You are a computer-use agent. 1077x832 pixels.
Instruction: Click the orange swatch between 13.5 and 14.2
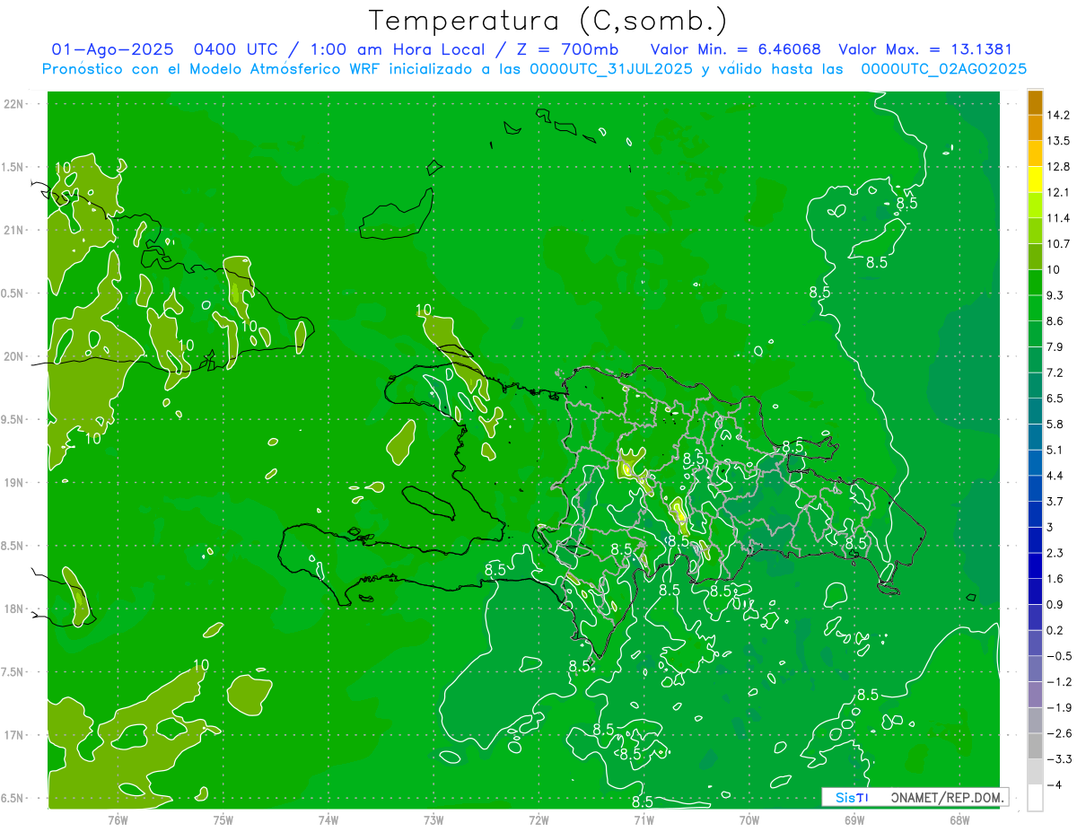point(1035,128)
